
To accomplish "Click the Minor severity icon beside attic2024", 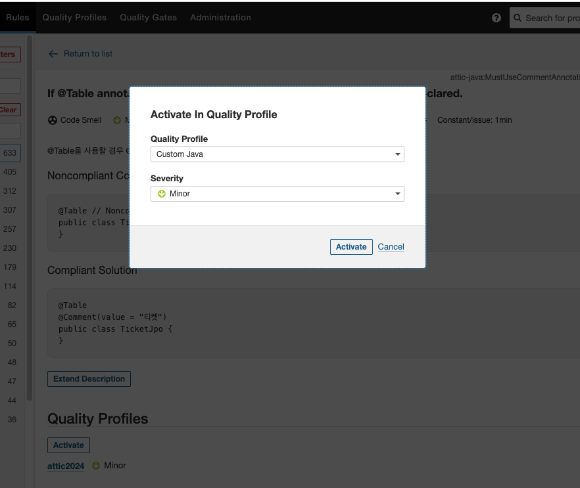I will pyautogui.click(x=96, y=466).
